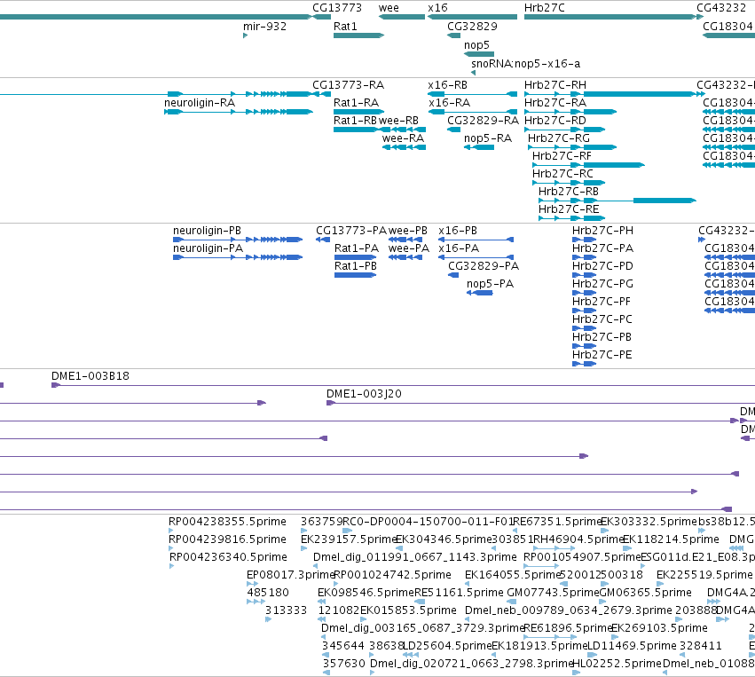Select the LD11469.5prime EST label
This screenshot has height=677, width=755.
pos(633,646)
